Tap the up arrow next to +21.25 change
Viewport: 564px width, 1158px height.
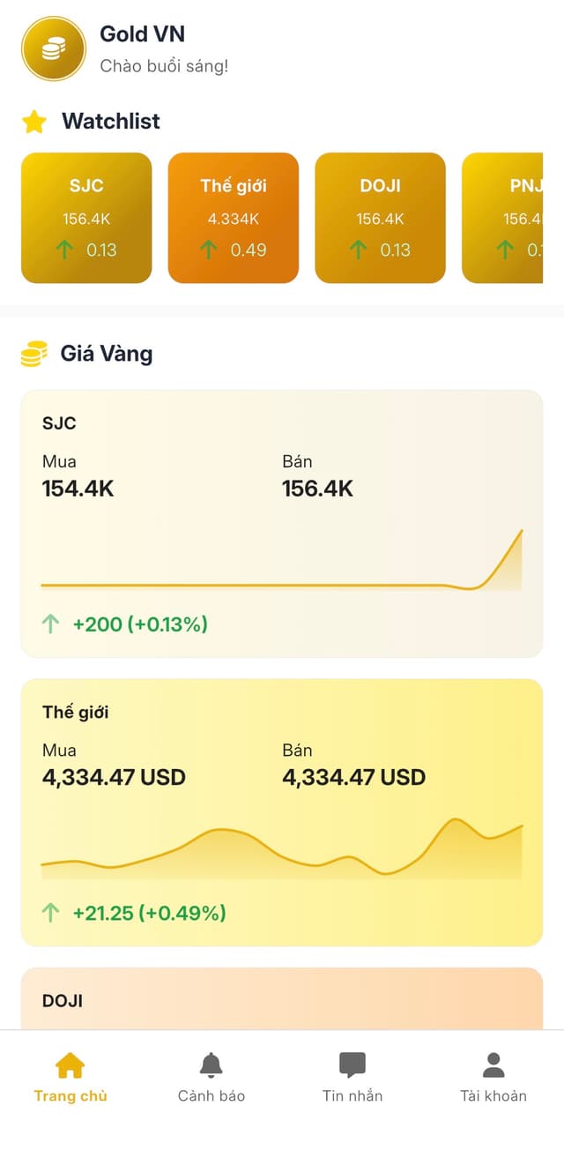[x=51, y=913]
